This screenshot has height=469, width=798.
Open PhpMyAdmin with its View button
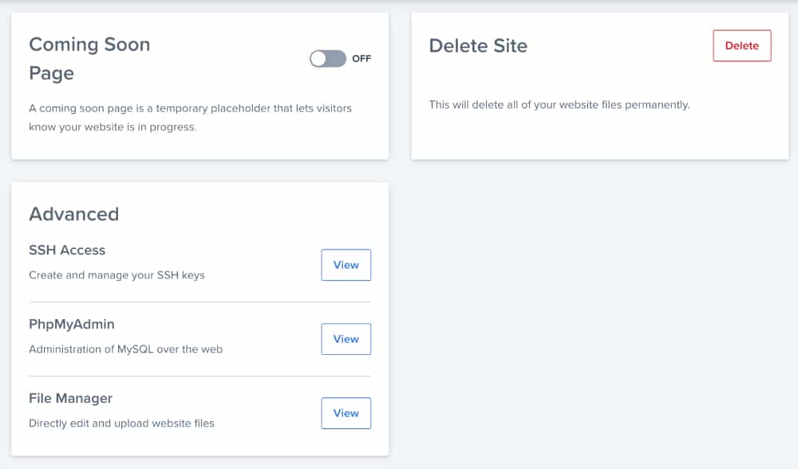click(x=346, y=338)
